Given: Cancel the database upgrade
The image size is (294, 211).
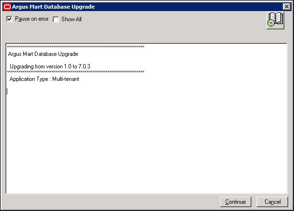Looking at the screenshot, I should tap(272, 202).
